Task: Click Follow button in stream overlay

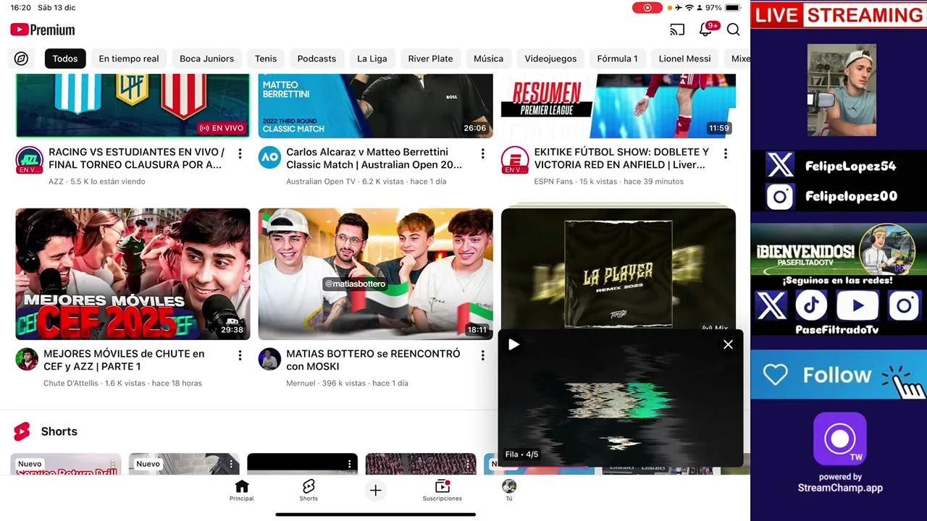Action: (839, 375)
